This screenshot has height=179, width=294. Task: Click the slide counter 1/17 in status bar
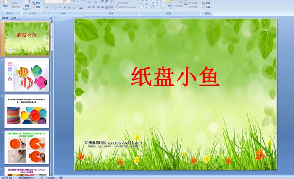click(8, 178)
